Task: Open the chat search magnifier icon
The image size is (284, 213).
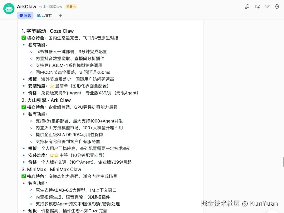Action: [x=247, y=7]
